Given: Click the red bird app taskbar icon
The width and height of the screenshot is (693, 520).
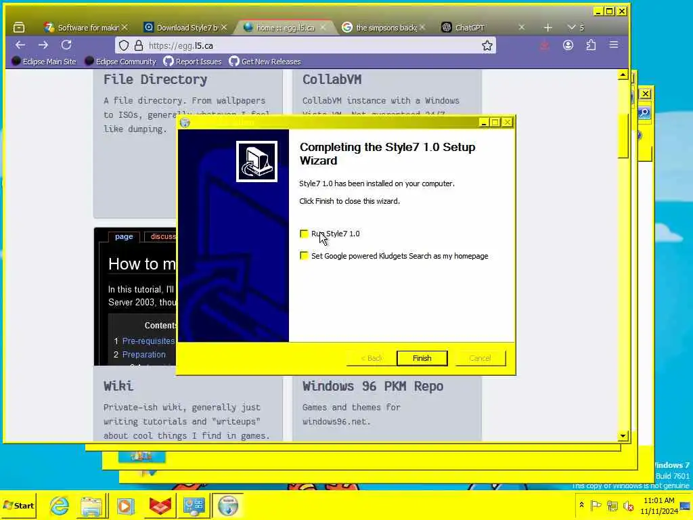Looking at the screenshot, I should 160,505.
